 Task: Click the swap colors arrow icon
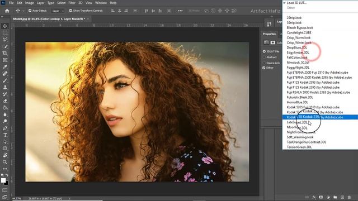coord(7,175)
